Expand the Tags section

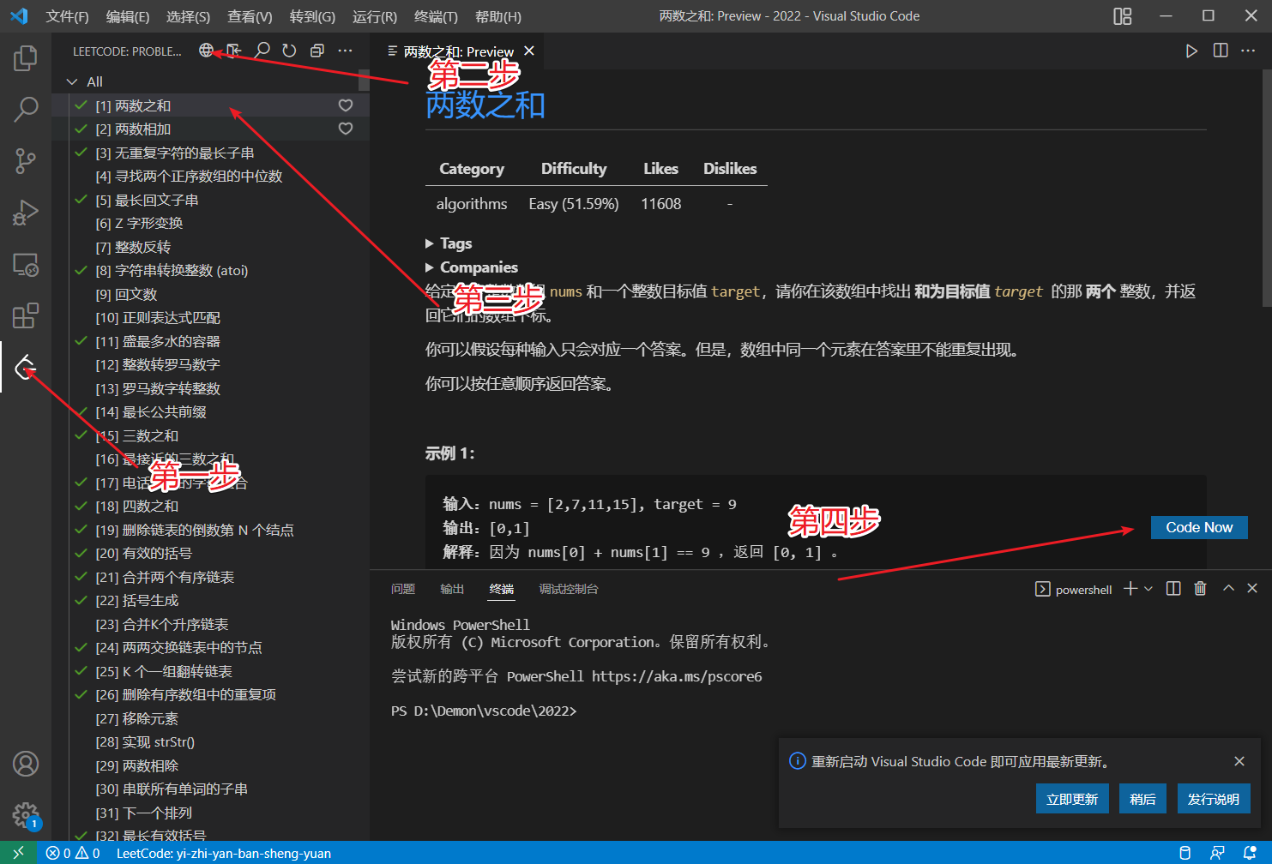(449, 243)
